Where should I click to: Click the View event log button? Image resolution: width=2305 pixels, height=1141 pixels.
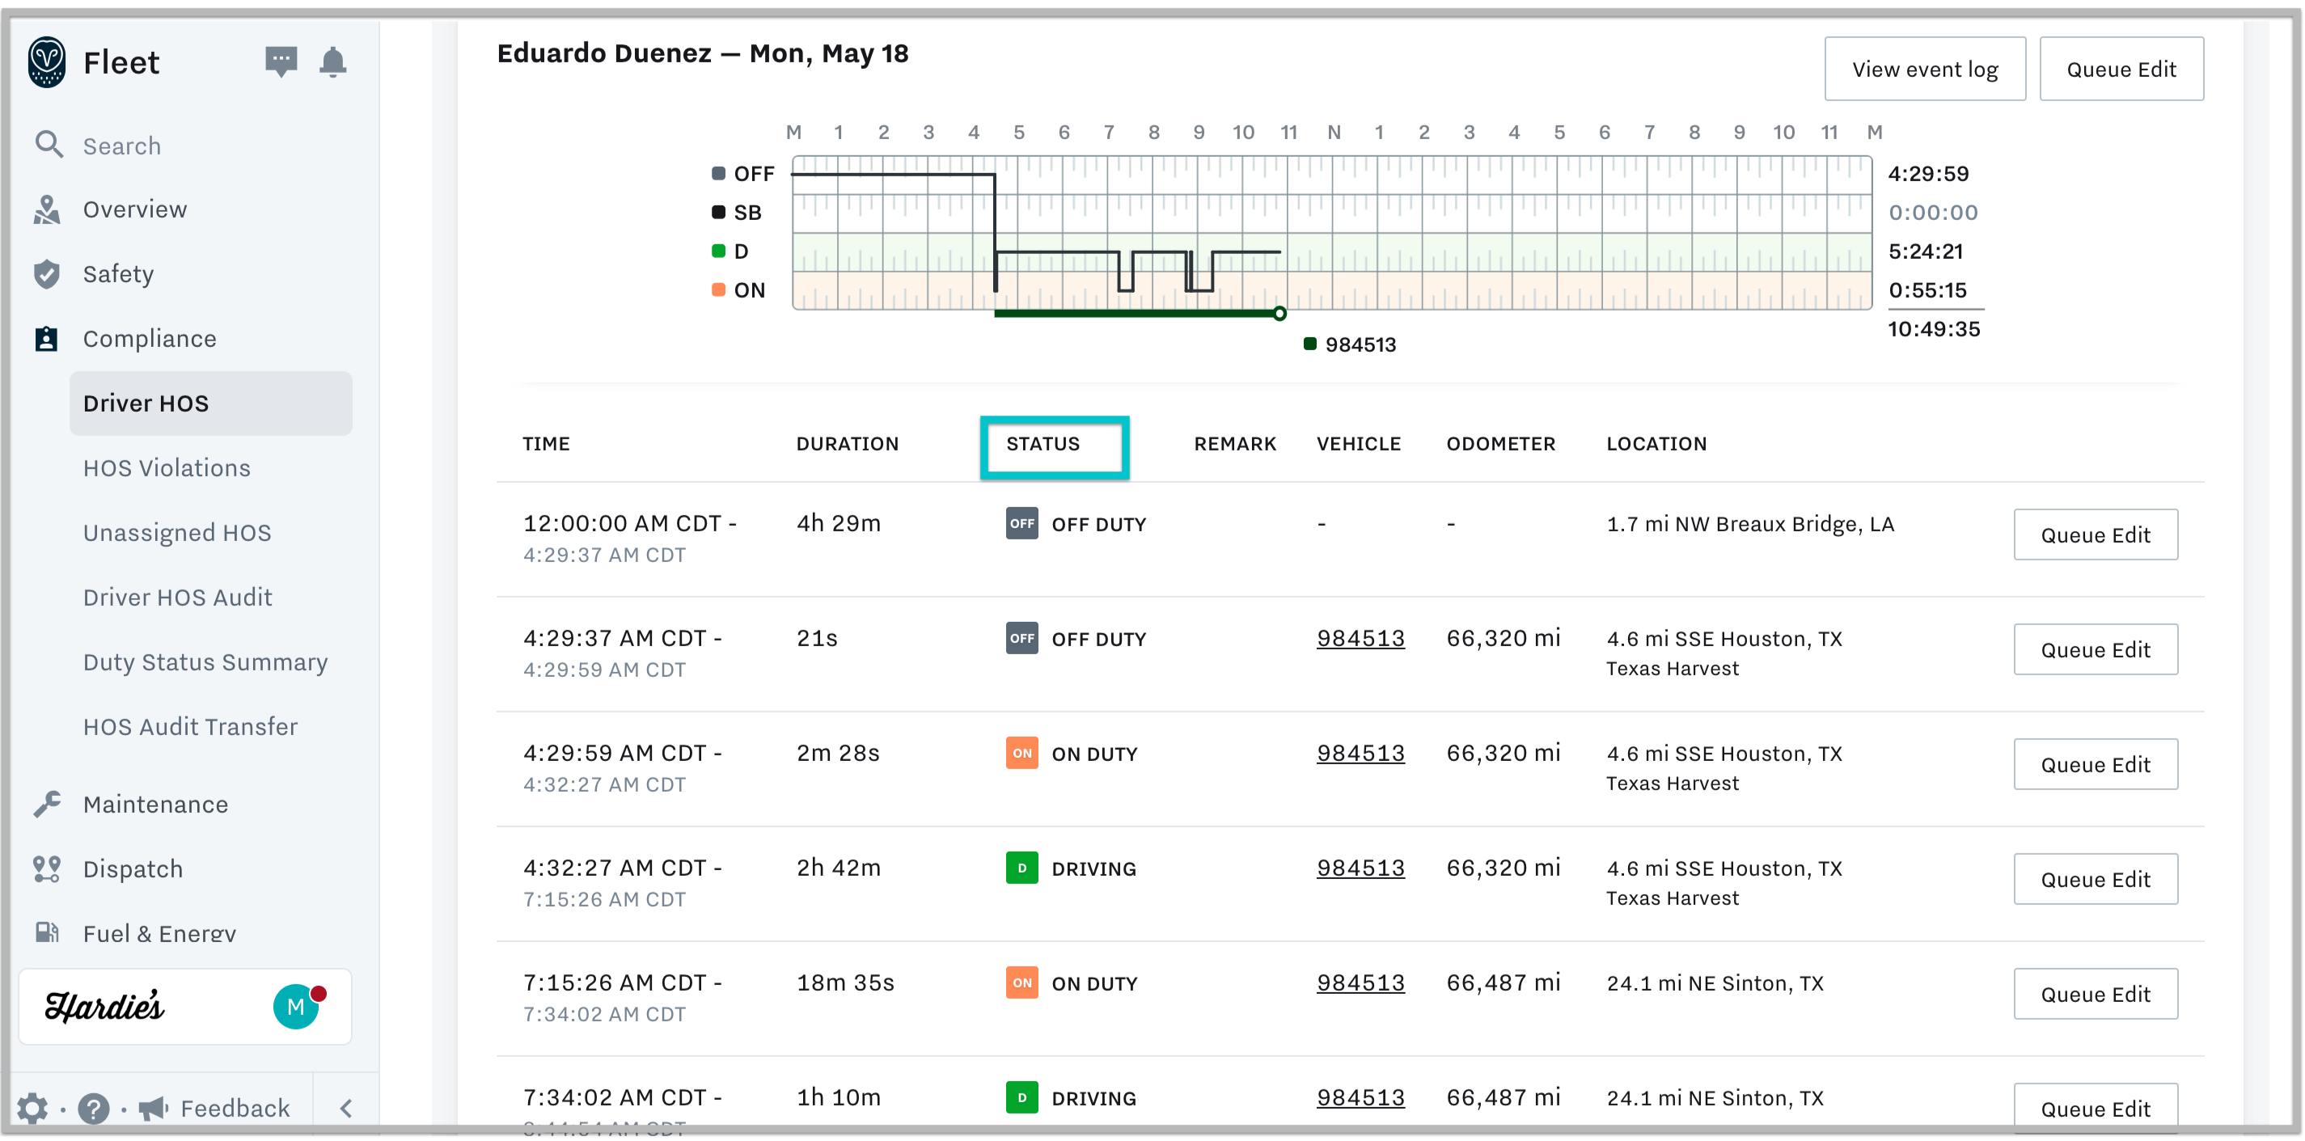[x=1922, y=69]
